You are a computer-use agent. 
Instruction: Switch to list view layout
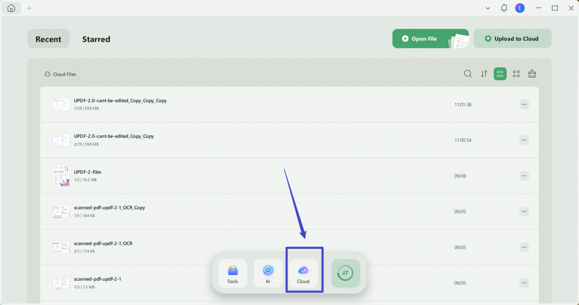500,74
